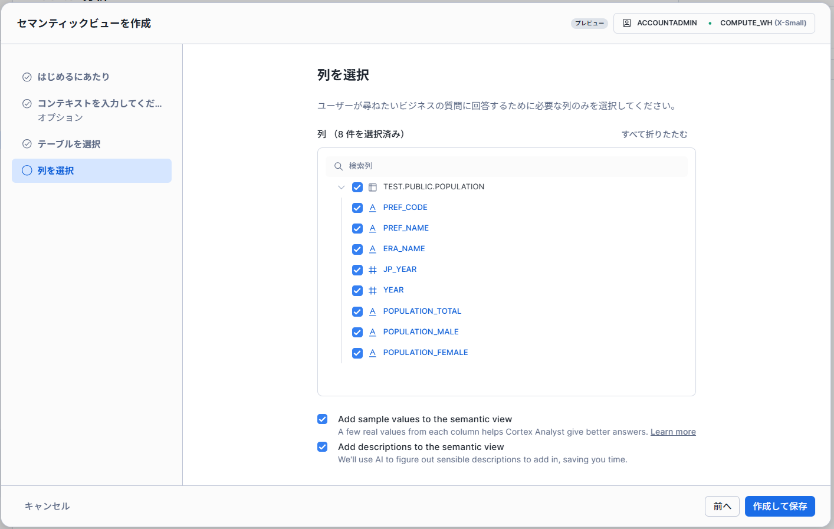834x529 pixels.
Task: Click the 作成して保存 button
Action: tap(780, 506)
